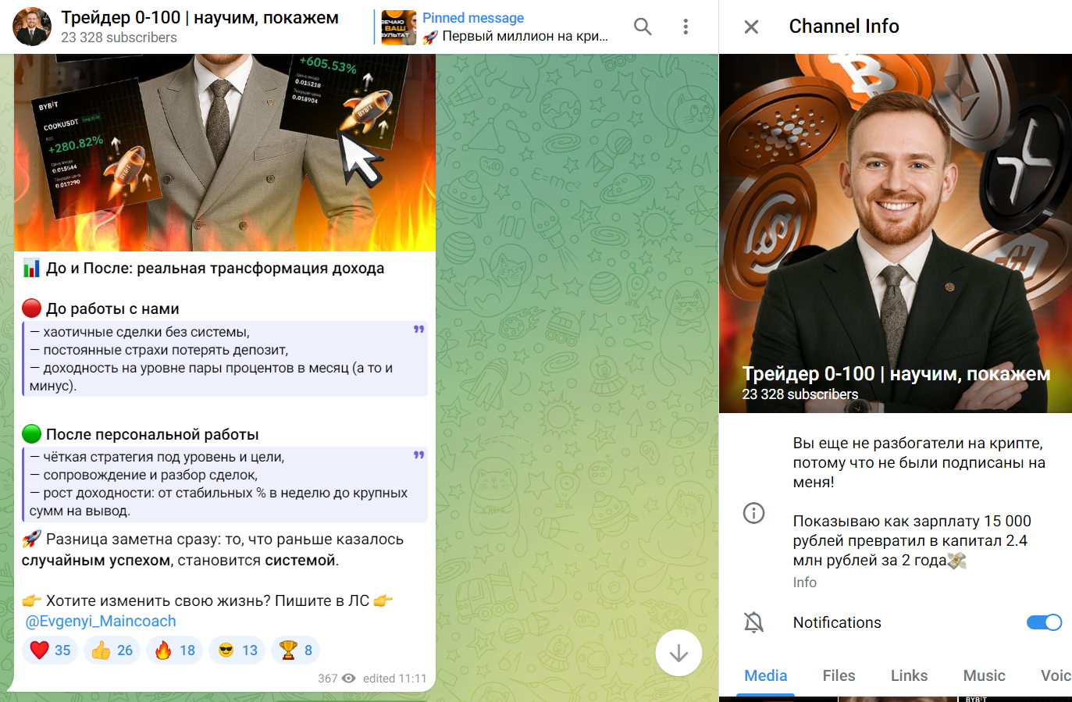Open search in the channel

click(643, 27)
